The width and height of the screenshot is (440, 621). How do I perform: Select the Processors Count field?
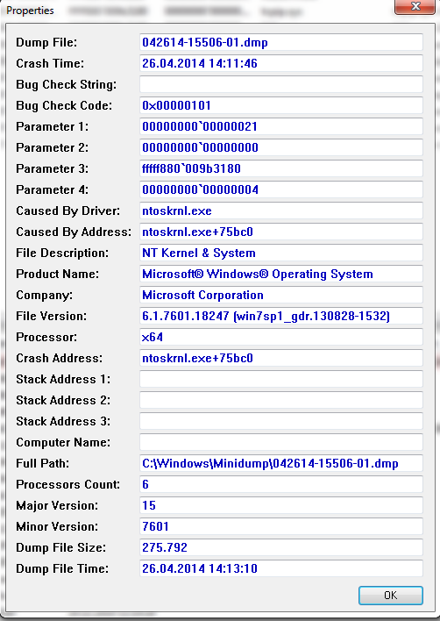coord(281,484)
